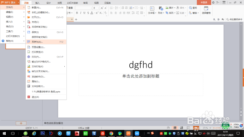Click Find (查找) in ribbon
Image resolution: width=244 pixels, height=137 pixels.
(193, 8)
